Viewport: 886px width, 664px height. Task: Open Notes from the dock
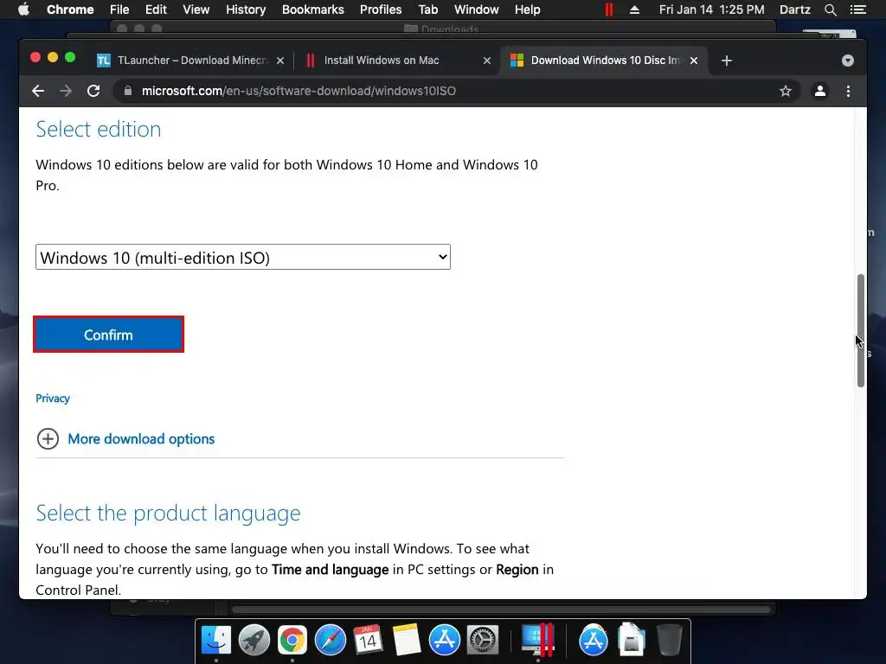[406, 640]
